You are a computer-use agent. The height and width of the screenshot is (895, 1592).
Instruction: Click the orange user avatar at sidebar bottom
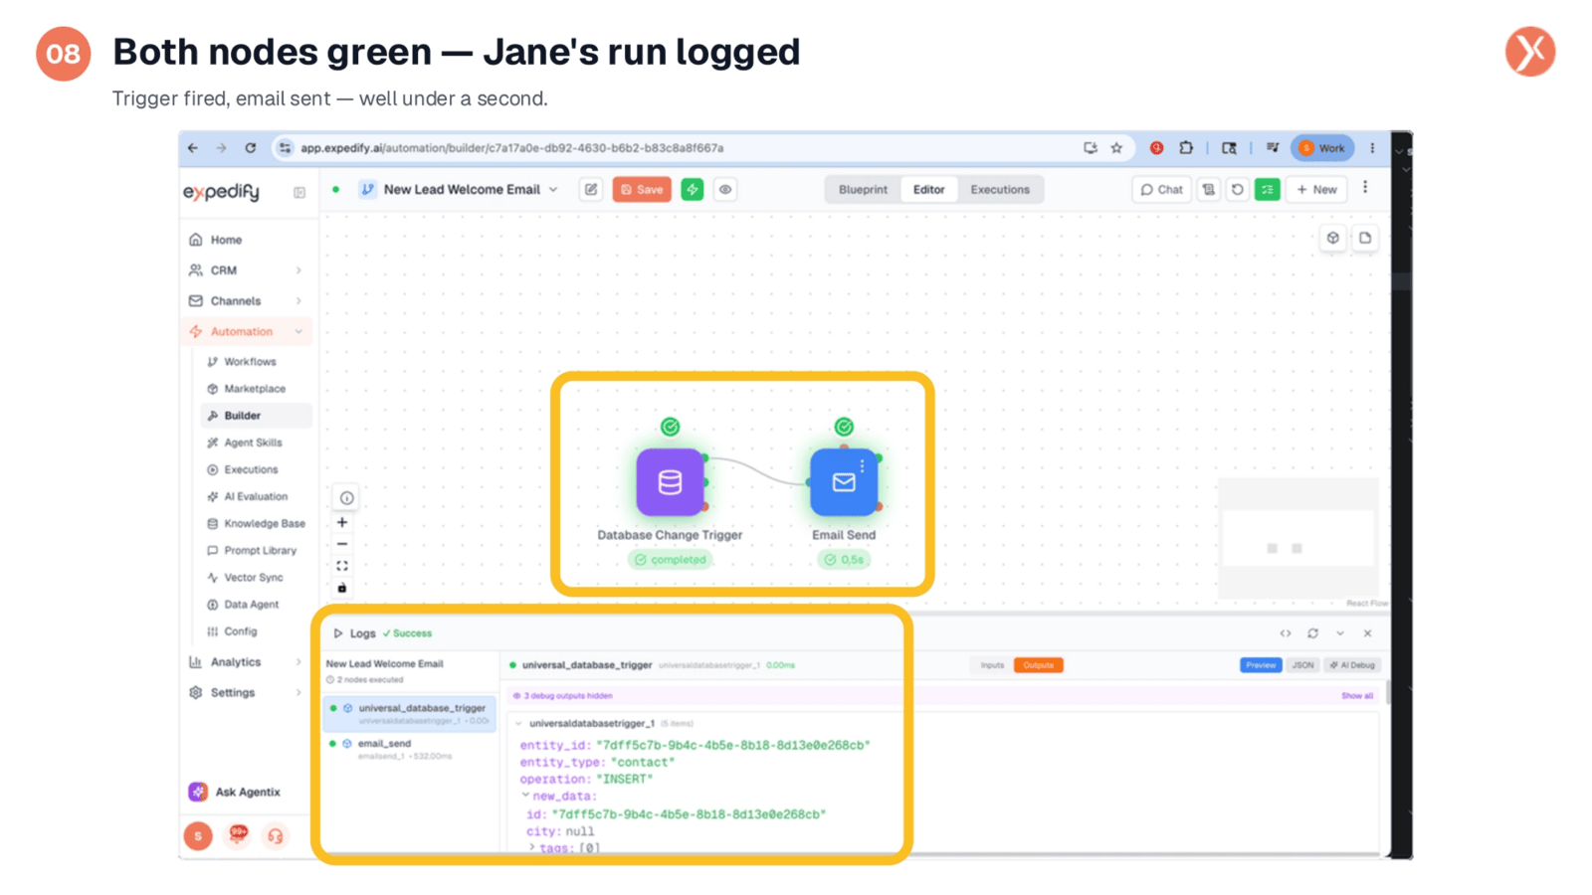(198, 836)
